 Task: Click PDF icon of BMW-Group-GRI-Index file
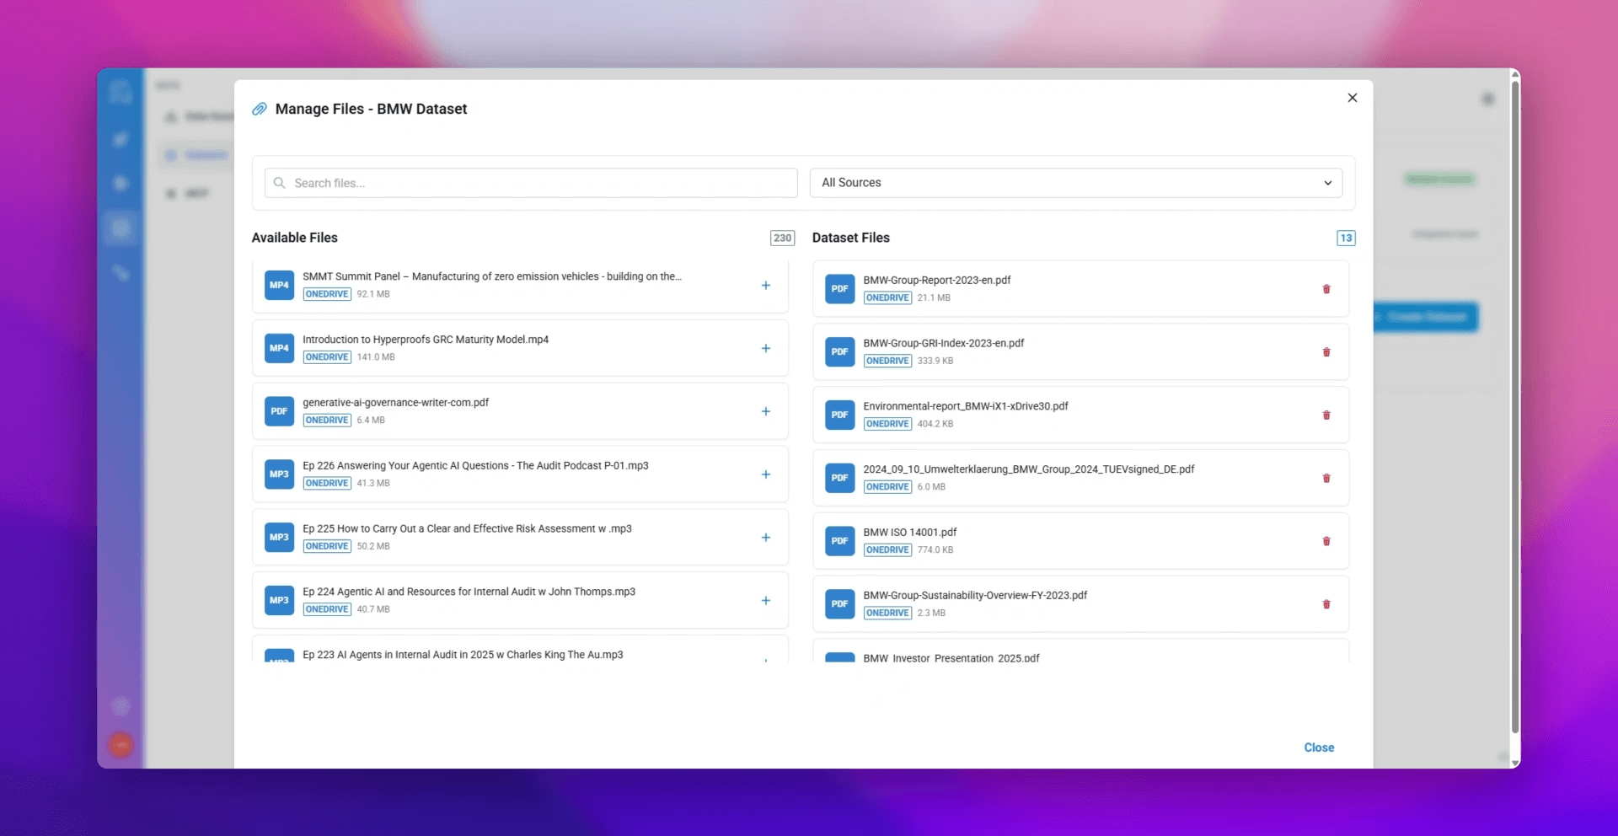click(x=839, y=352)
